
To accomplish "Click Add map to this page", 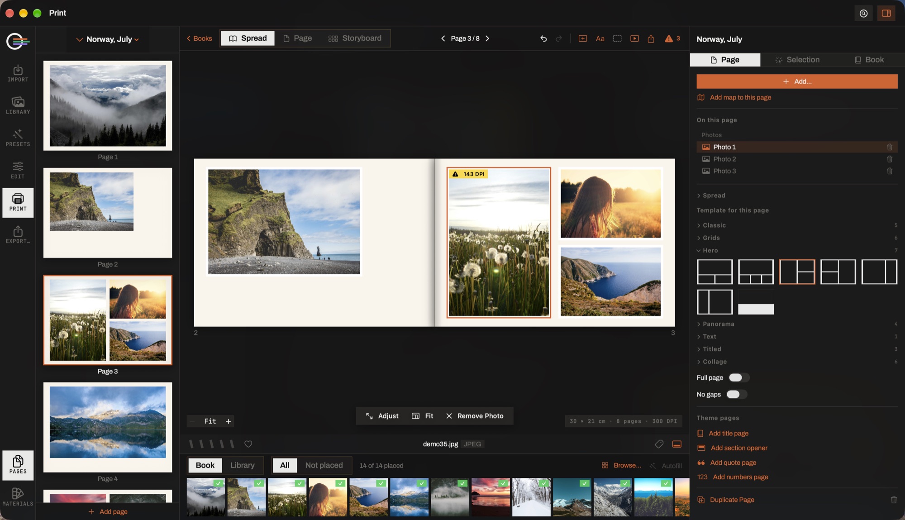I will (x=734, y=97).
